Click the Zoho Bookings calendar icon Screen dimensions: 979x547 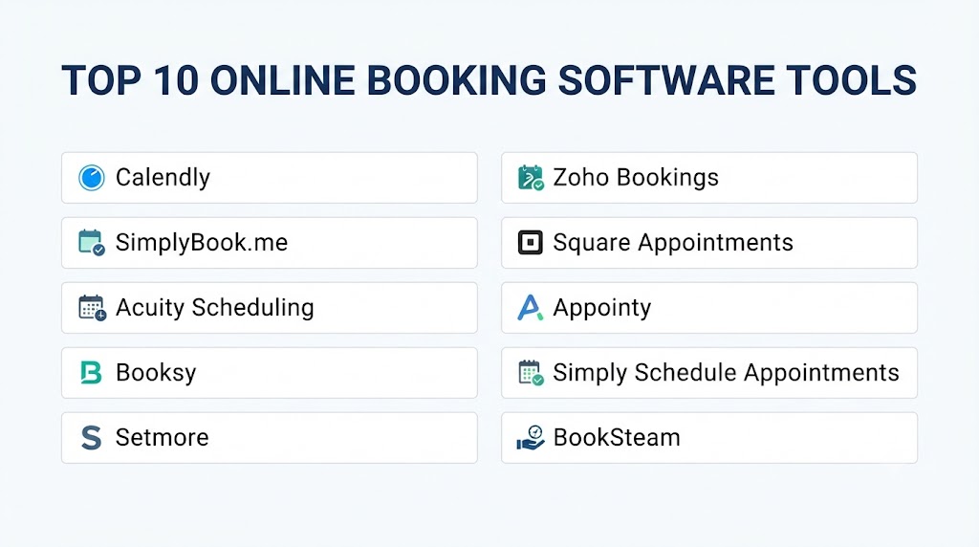click(531, 178)
